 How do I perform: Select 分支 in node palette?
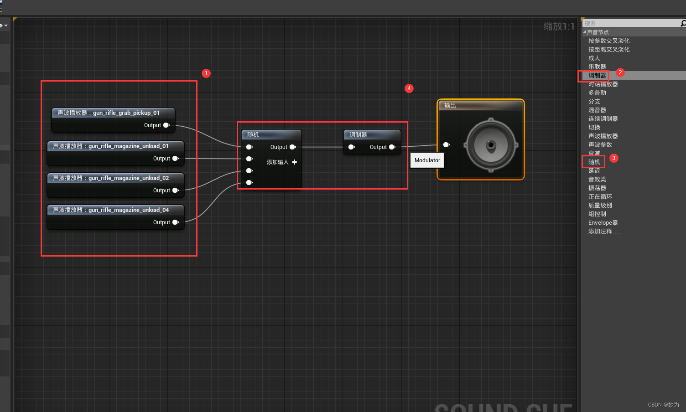pyautogui.click(x=594, y=102)
